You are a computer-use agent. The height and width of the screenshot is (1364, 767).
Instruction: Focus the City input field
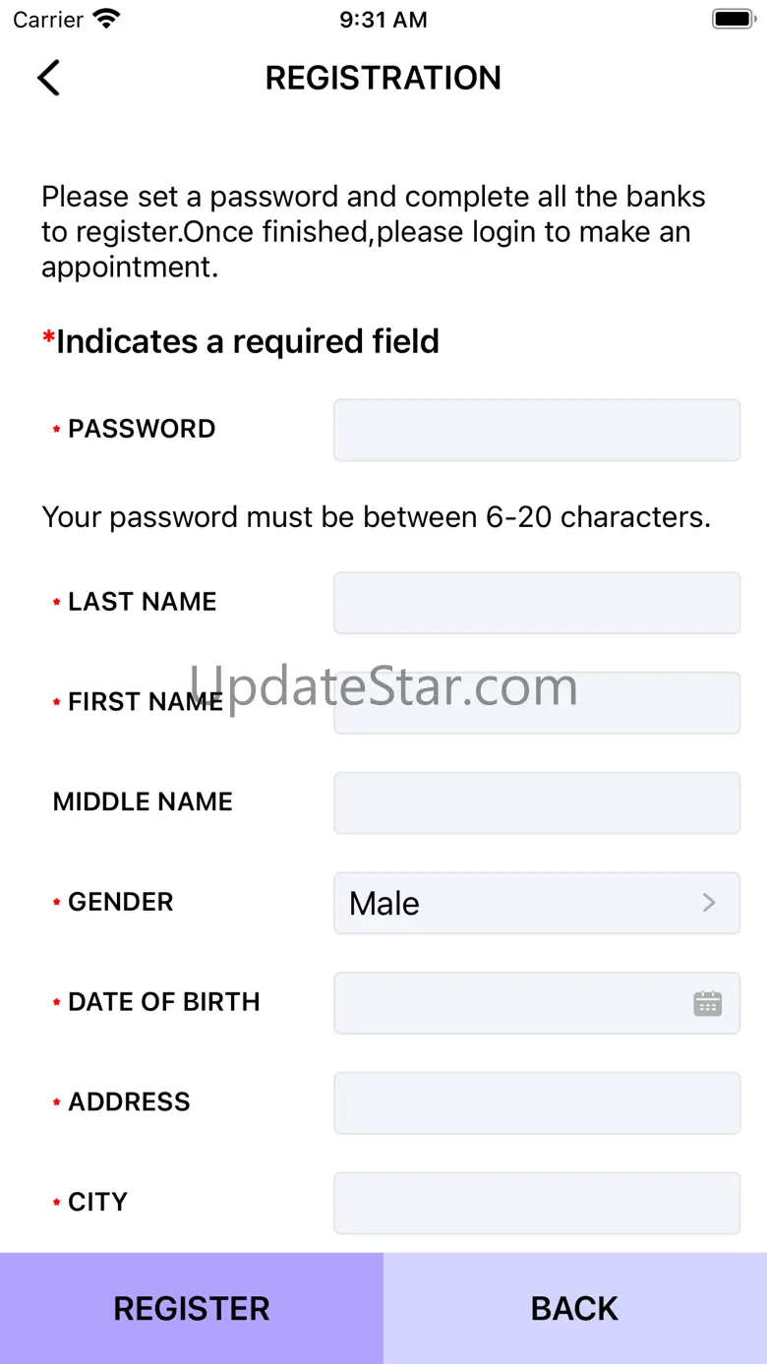tap(536, 1203)
